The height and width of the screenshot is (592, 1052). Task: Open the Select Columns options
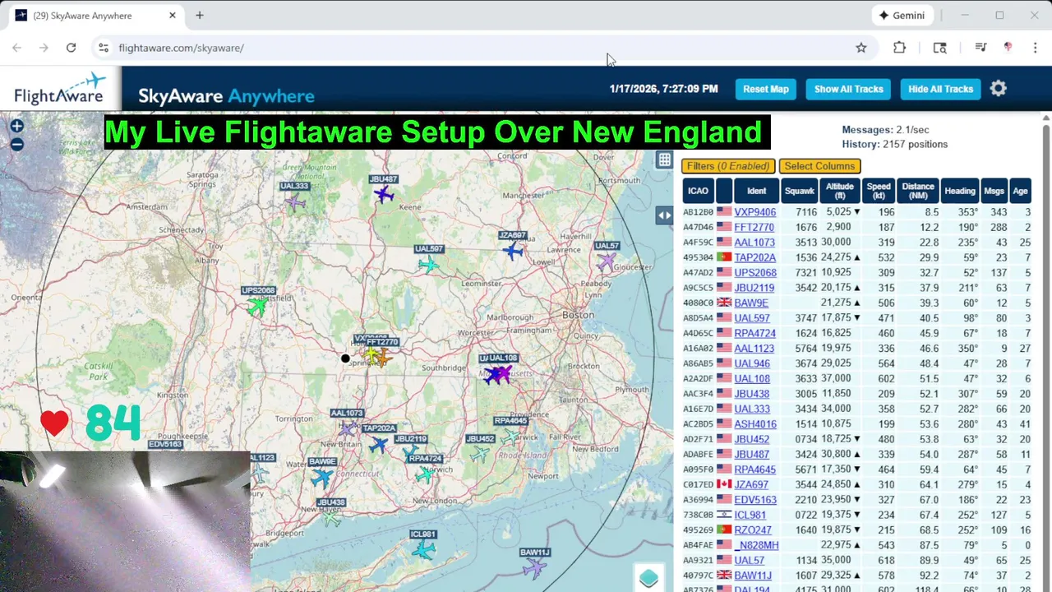(819, 166)
